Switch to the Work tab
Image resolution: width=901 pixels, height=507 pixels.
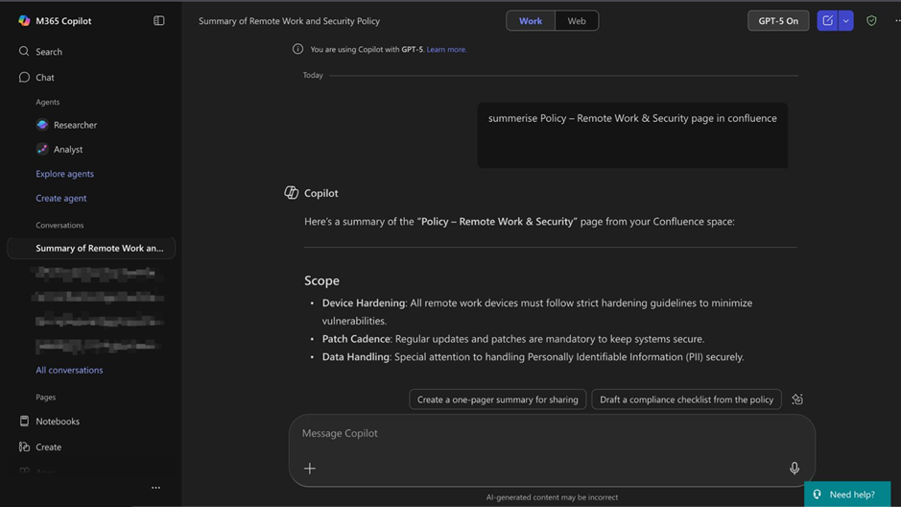pos(531,21)
